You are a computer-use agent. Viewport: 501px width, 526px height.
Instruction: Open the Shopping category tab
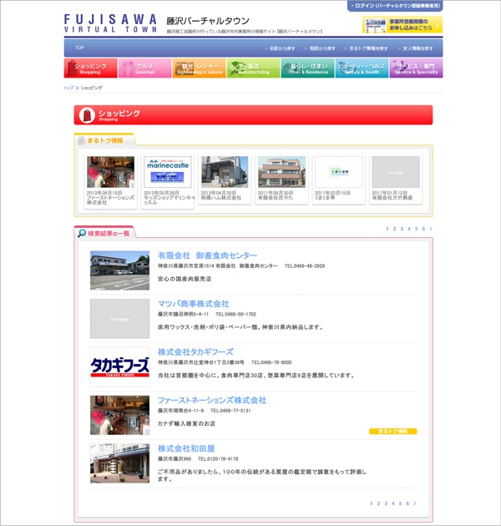(90, 68)
